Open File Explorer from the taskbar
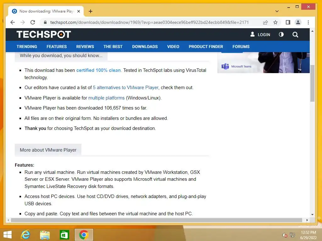 [45, 235]
